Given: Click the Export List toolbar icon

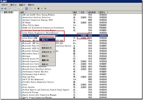Looking at the screenshot, I should click(22, 9).
